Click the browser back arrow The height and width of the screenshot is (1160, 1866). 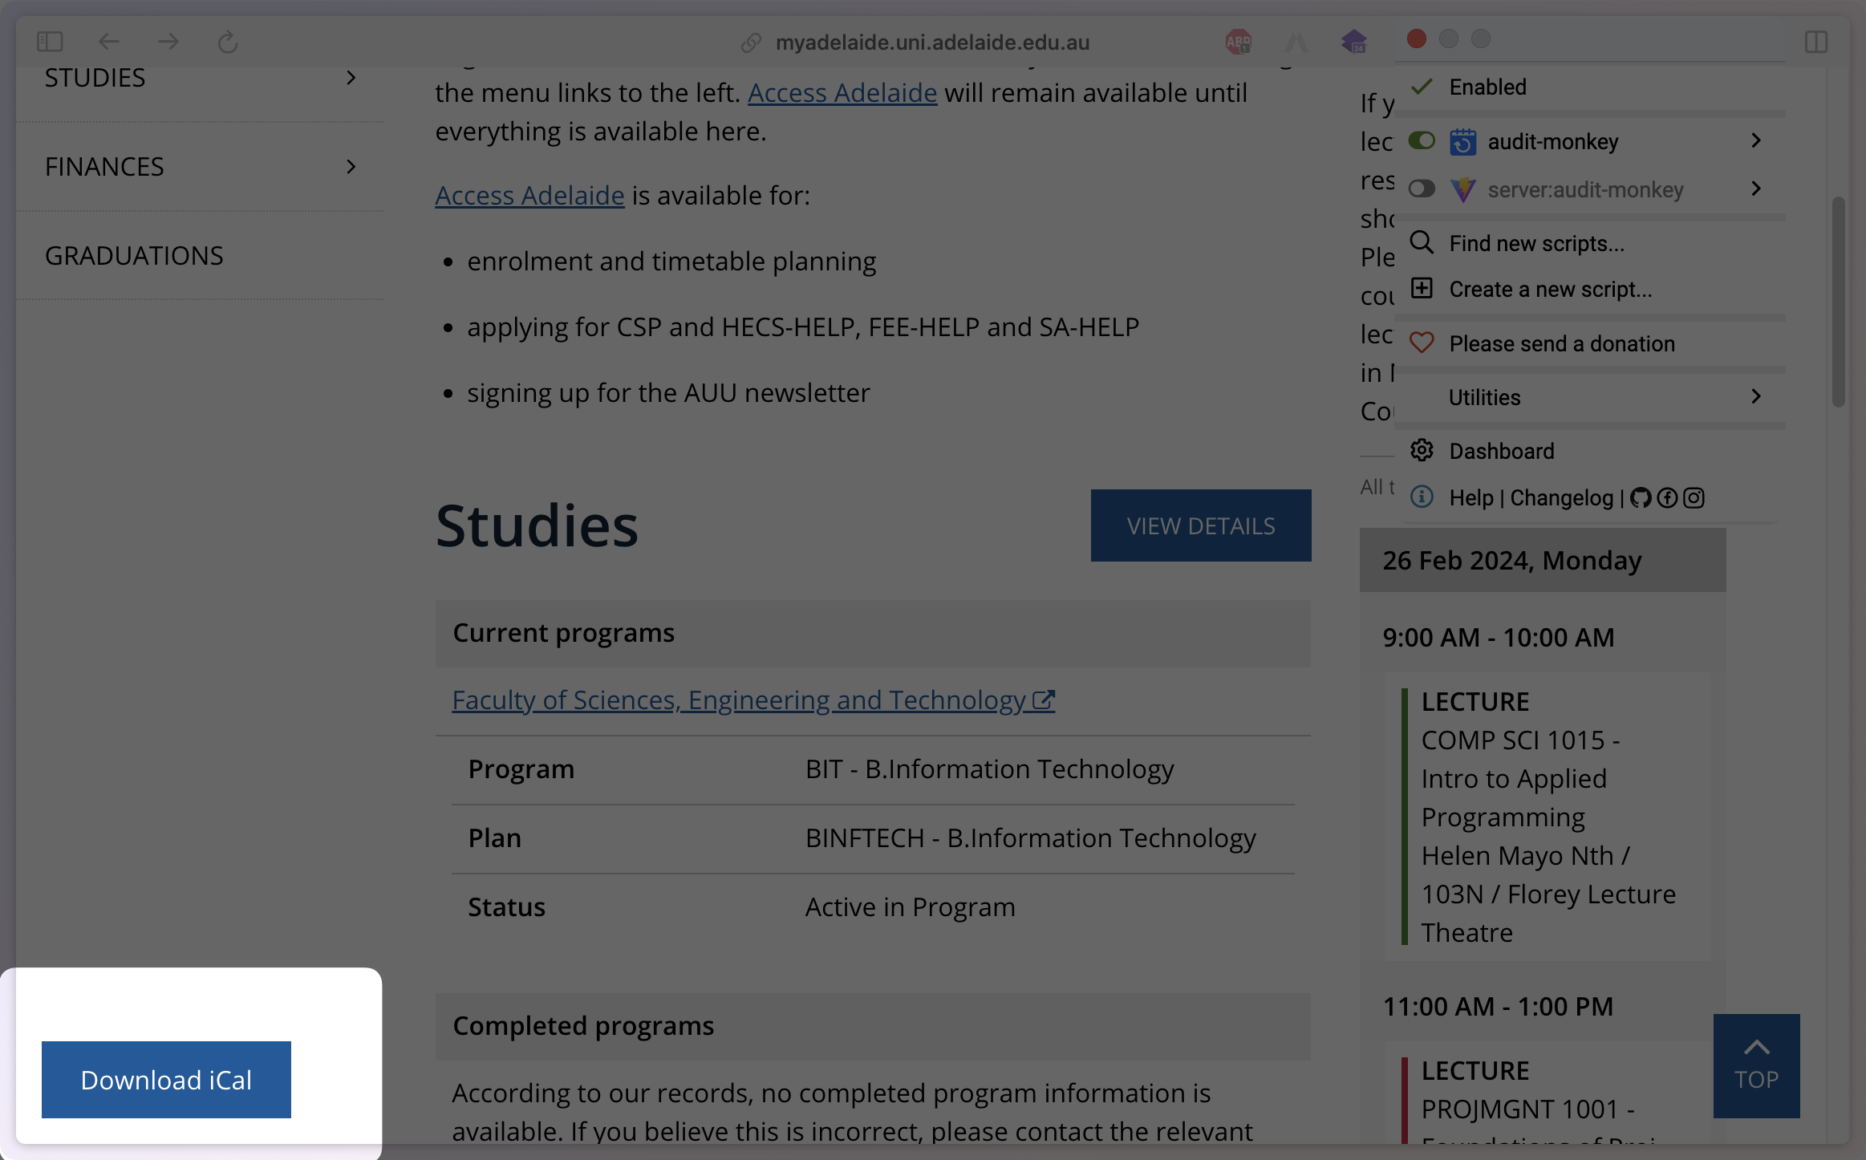coord(108,42)
